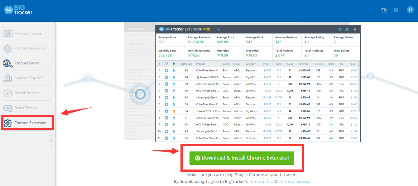The image size is (418, 186).
Task: Click Anker 20100mAh product in row 3
Action: (x=208, y=84)
